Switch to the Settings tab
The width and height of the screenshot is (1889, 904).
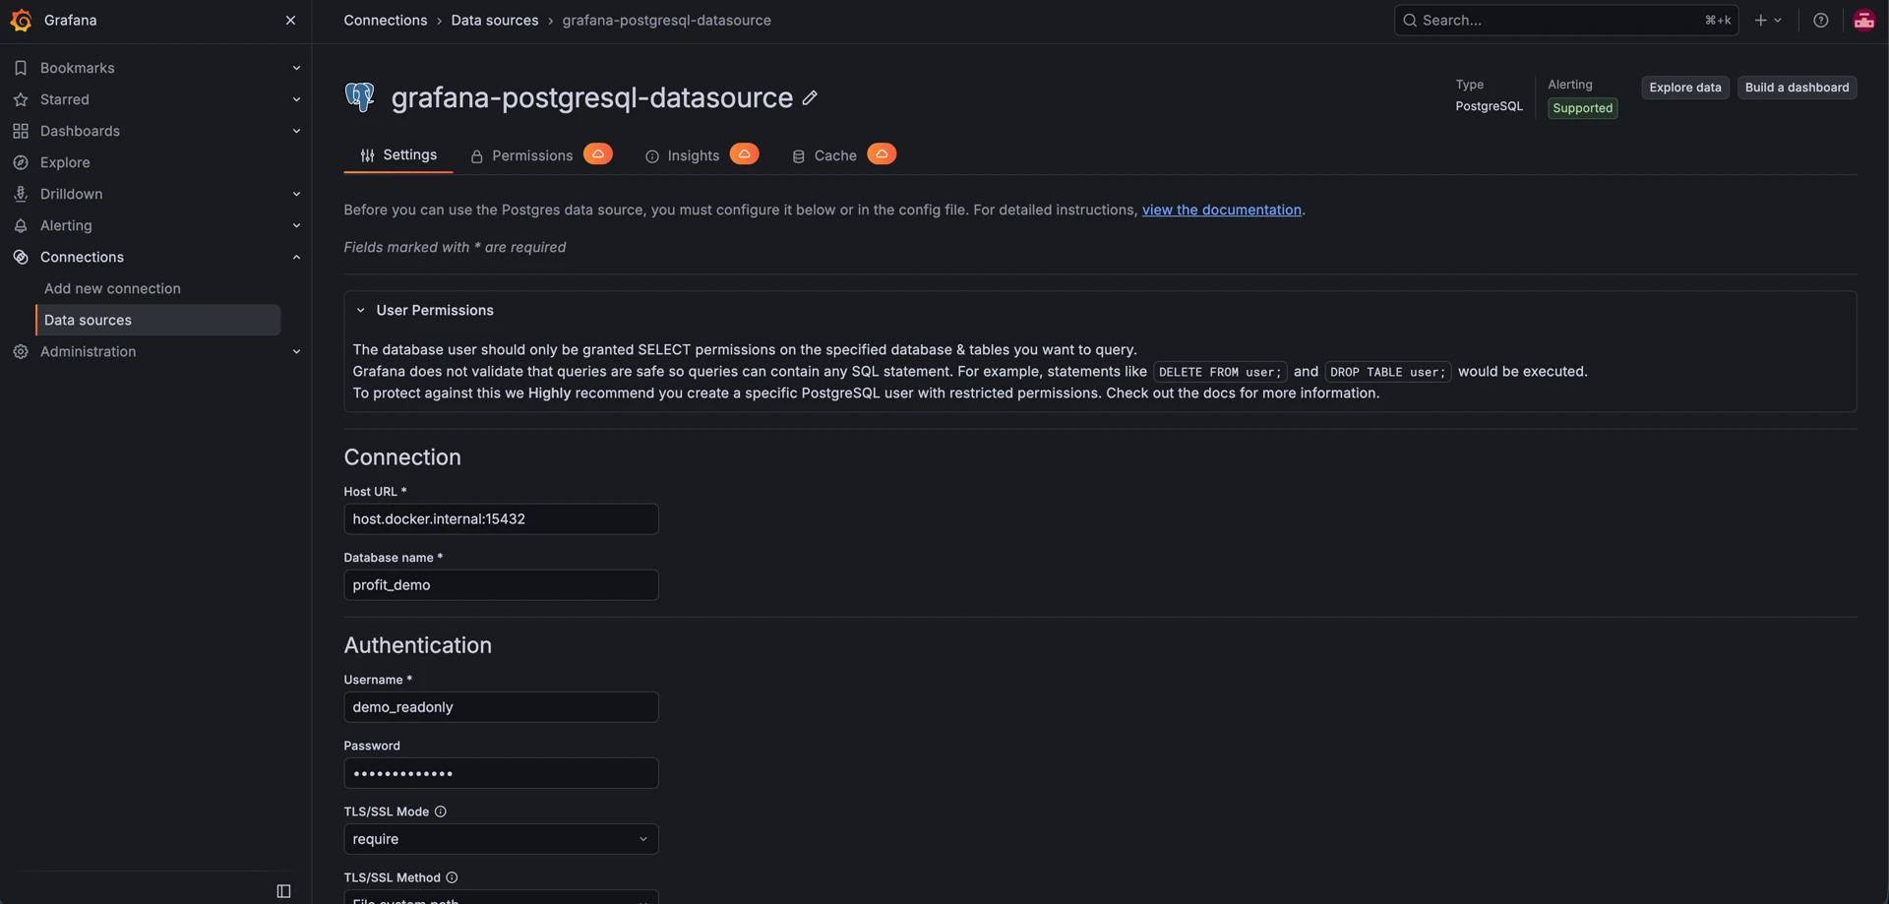click(x=398, y=155)
